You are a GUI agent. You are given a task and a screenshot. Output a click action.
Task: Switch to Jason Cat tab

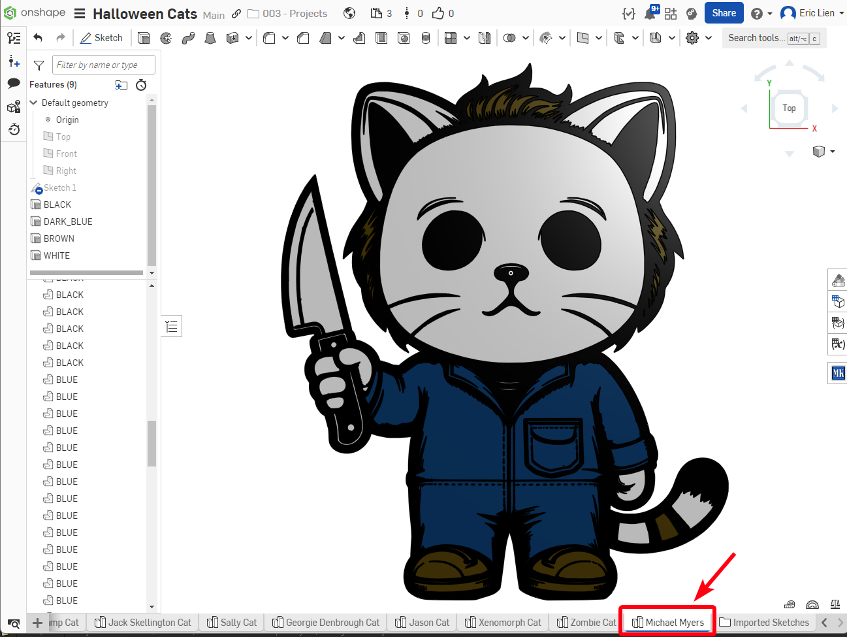pos(423,623)
